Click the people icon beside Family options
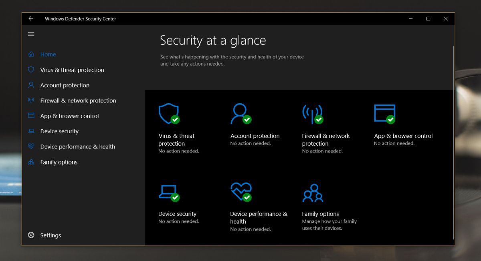 [x=31, y=162]
